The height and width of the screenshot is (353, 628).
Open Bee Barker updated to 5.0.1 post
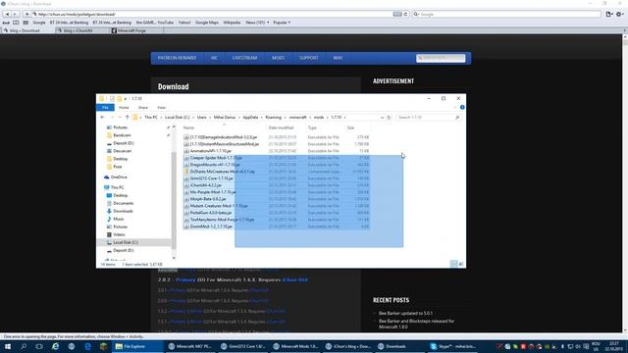(x=405, y=313)
